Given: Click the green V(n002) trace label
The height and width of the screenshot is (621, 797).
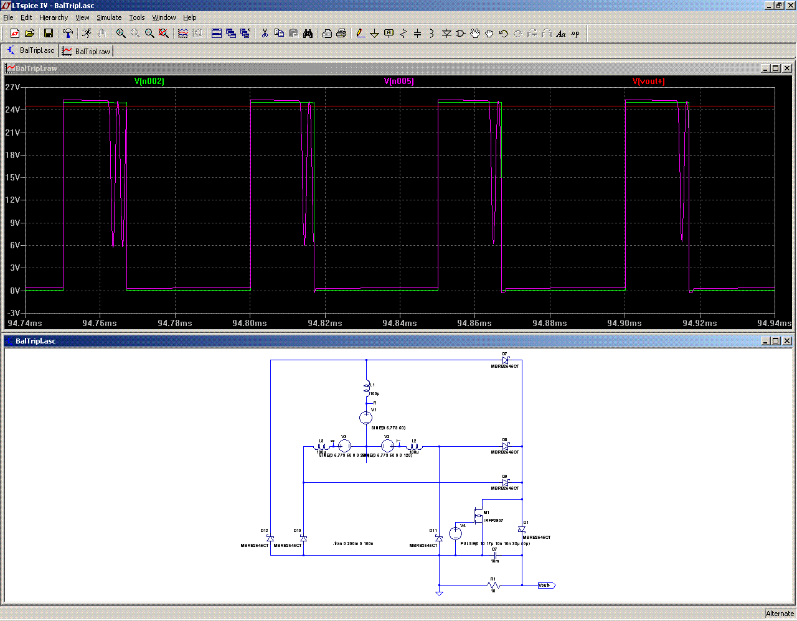Looking at the screenshot, I should 149,82.
